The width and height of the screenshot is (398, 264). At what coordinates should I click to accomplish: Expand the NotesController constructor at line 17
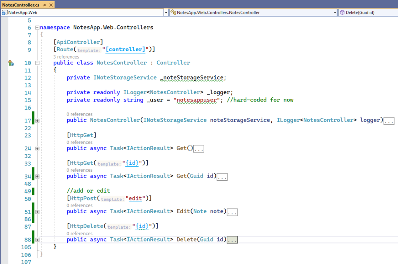click(x=37, y=121)
